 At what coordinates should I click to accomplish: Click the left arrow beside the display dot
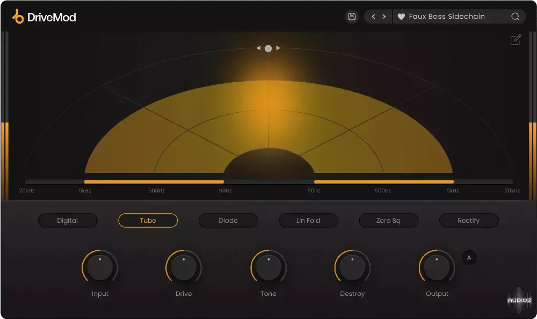[259, 48]
